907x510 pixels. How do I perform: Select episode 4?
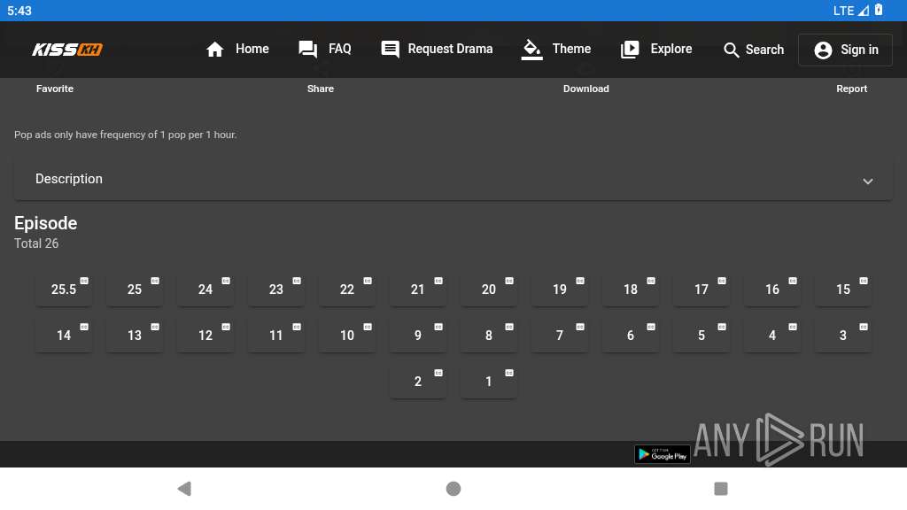click(x=772, y=336)
